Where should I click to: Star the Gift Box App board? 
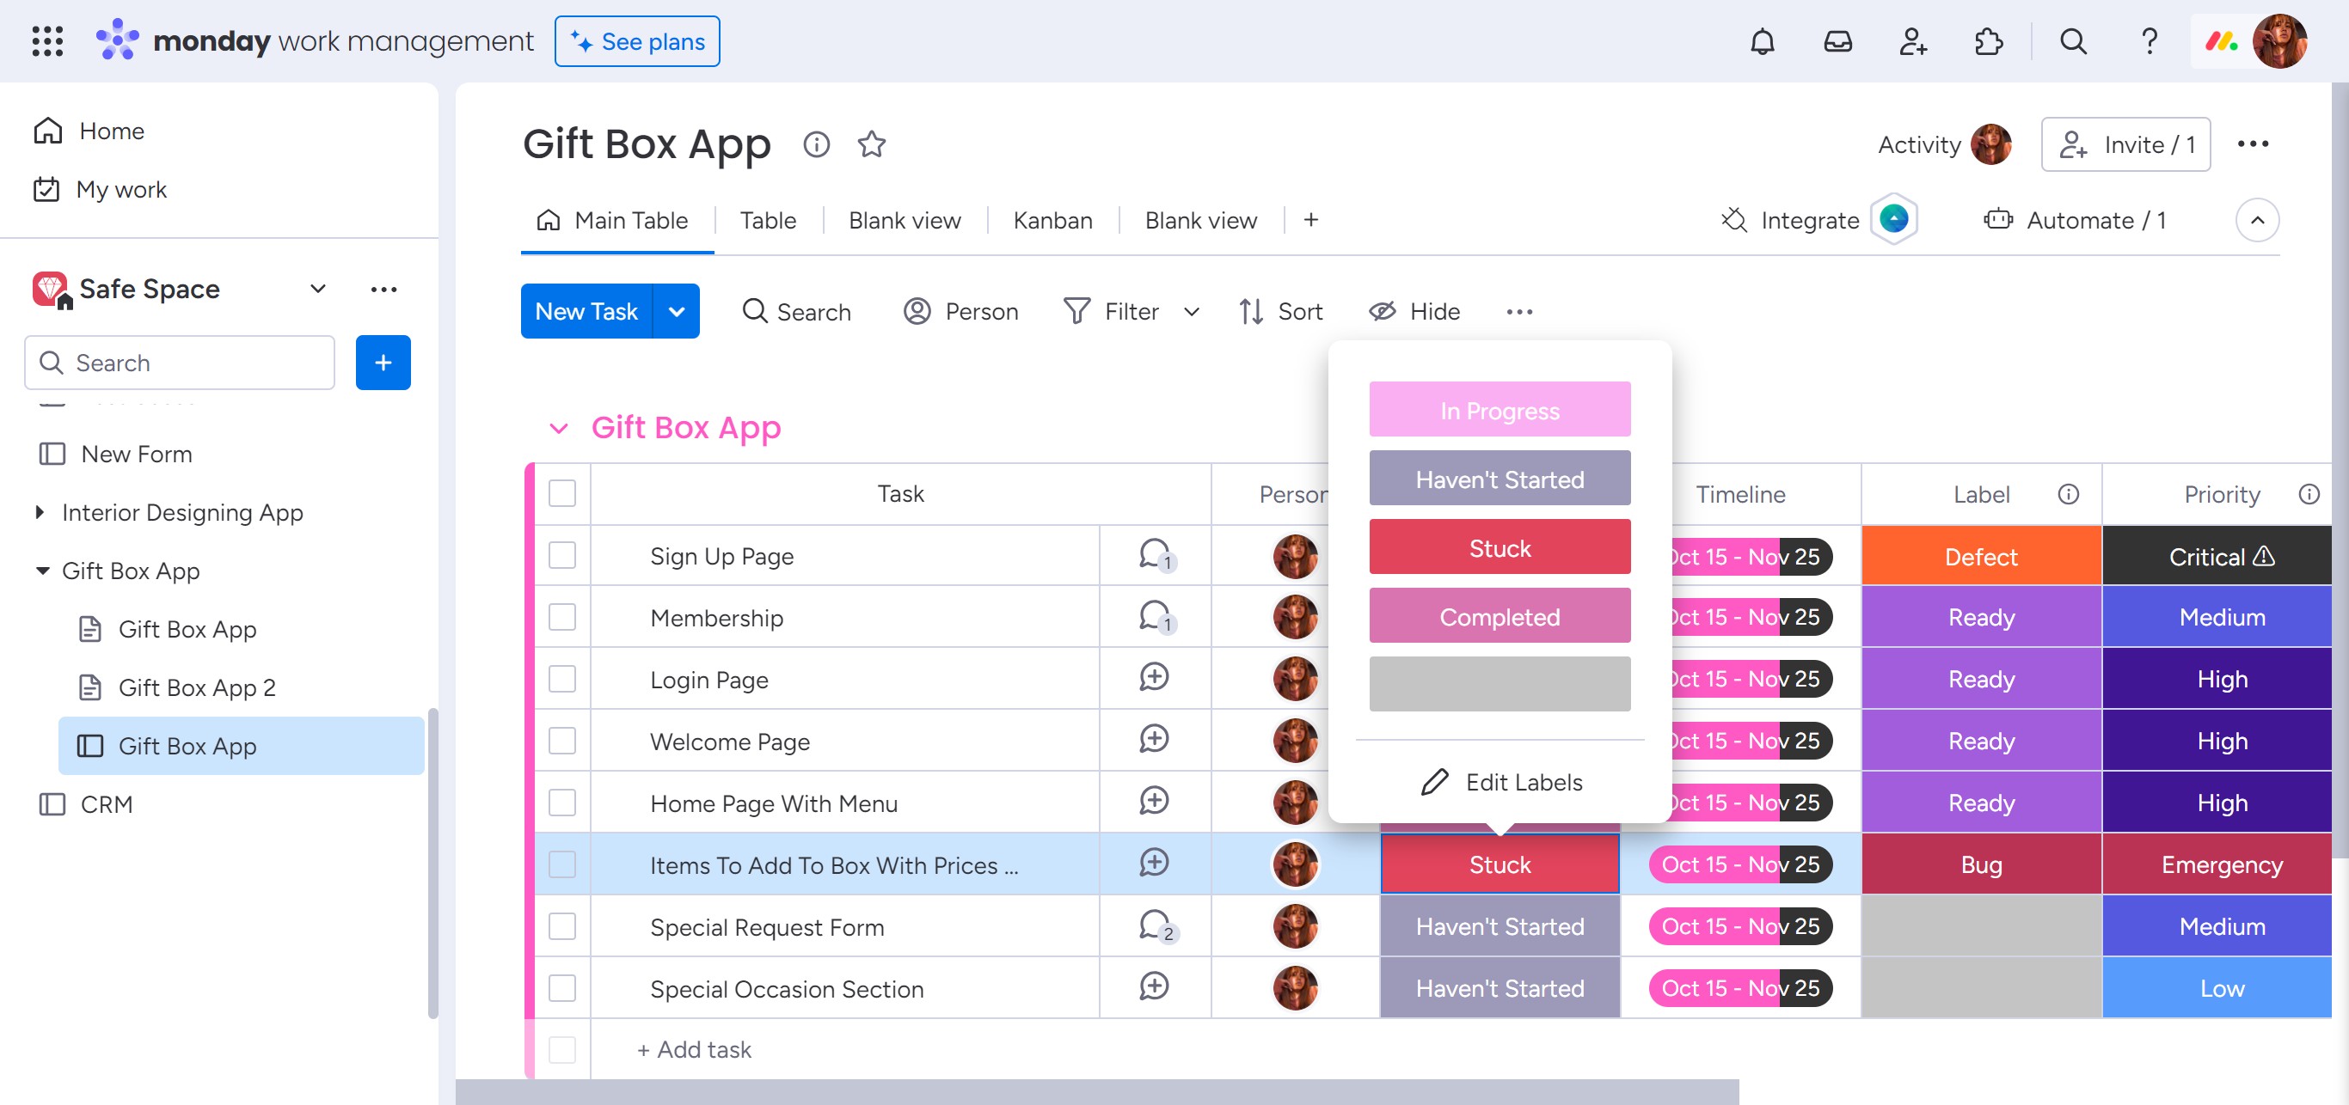(872, 144)
